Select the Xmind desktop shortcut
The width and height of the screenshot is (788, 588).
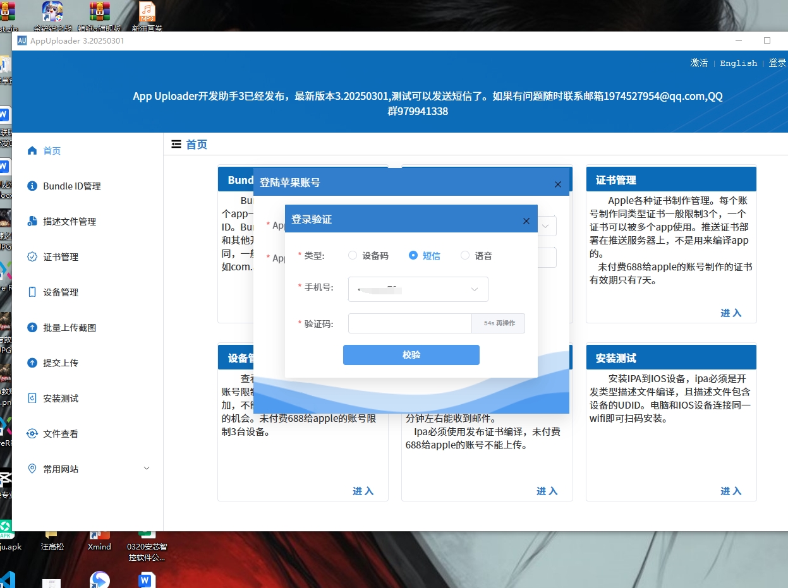coord(99,542)
